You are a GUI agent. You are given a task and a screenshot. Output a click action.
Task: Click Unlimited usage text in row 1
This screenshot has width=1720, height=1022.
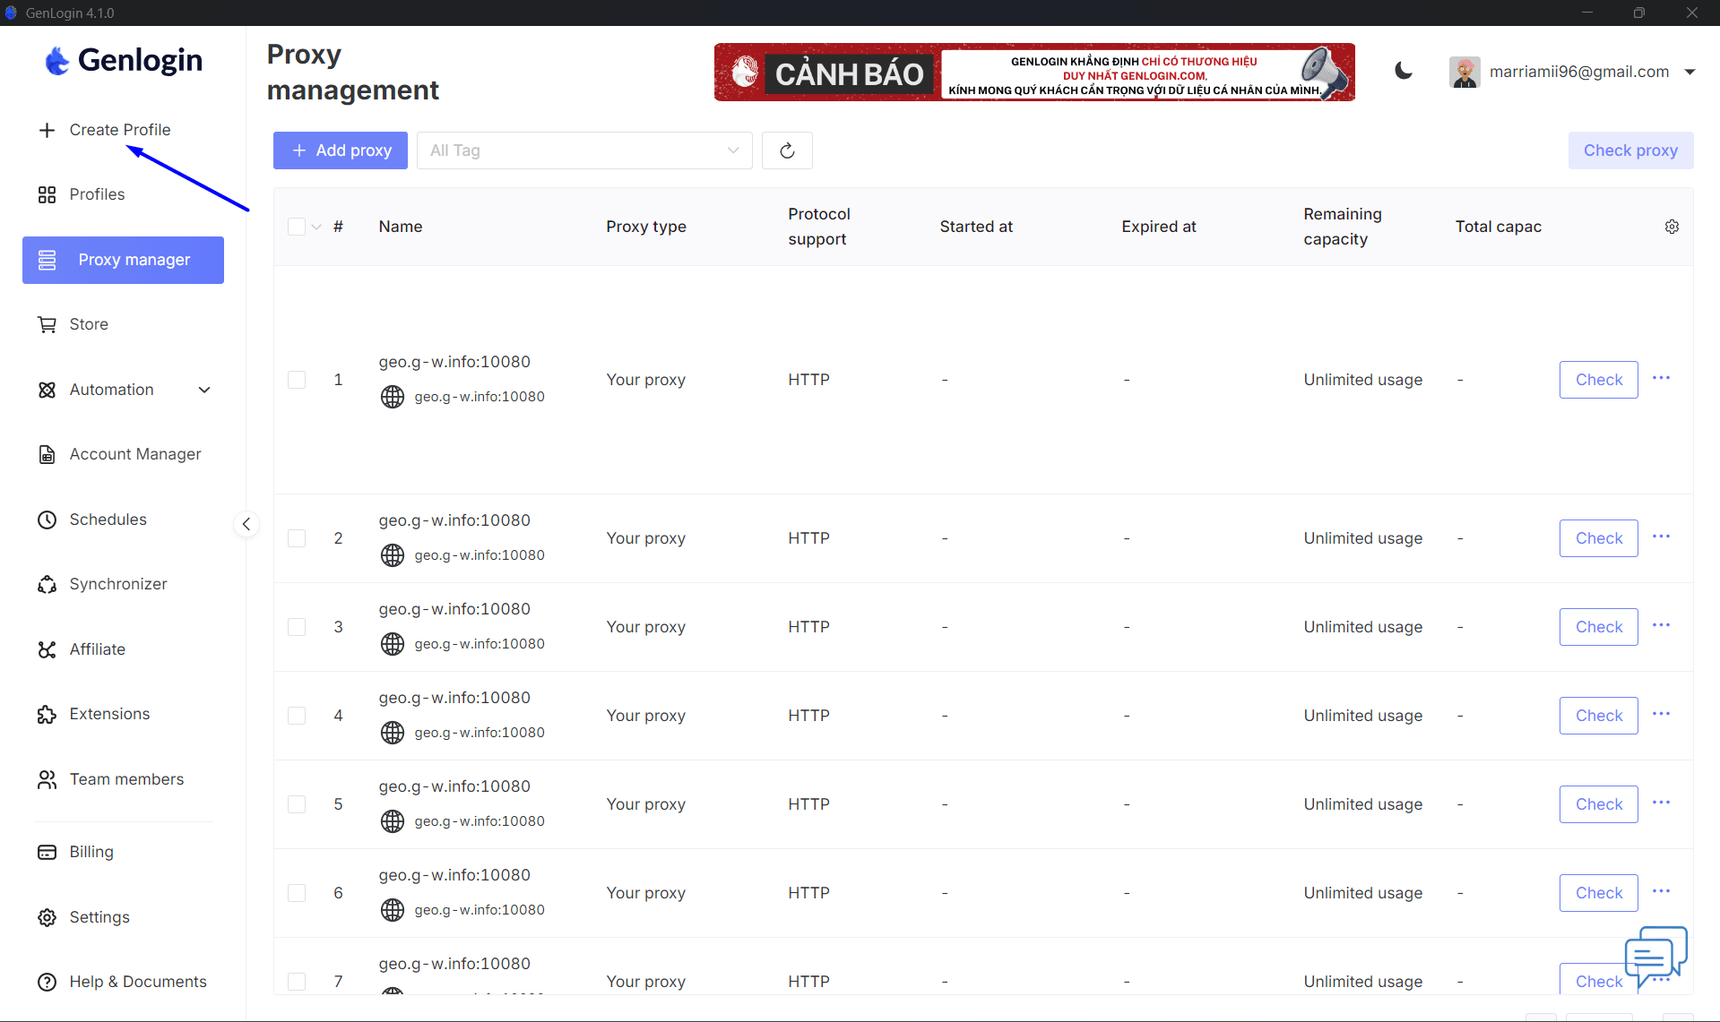click(x=1362, y=380)
